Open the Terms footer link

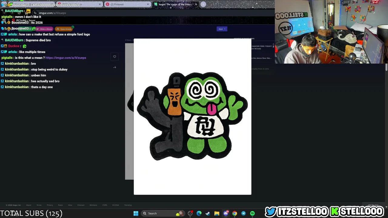coord(39,205)
